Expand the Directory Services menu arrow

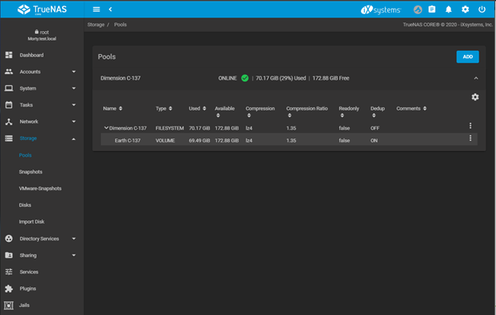click(x=74, y=239)
